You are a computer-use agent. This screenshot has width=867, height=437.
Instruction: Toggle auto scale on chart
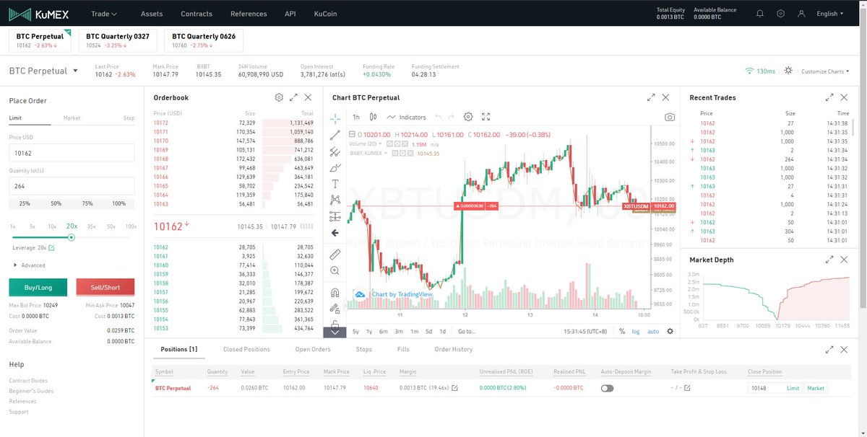pos(653,331)
